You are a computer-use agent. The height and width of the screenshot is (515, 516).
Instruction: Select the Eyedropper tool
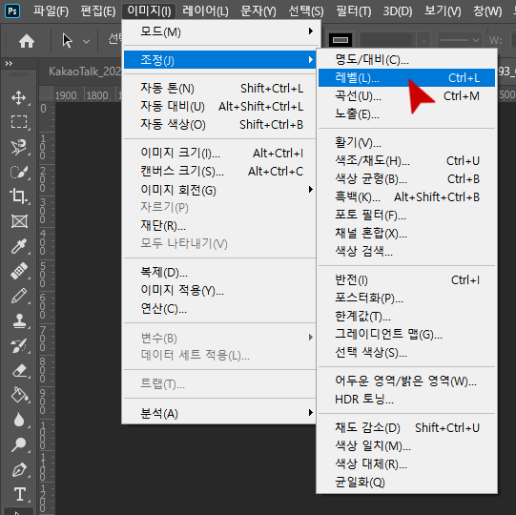[19, 246]
